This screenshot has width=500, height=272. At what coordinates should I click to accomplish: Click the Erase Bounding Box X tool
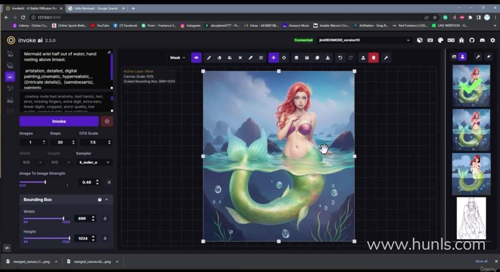(x=240, y=58)
